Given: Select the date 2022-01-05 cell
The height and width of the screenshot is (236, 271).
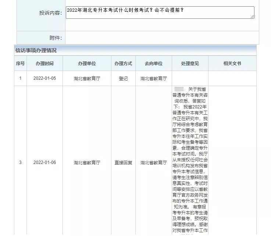Looking at the screenshot, I should click(x=44, y=78).
